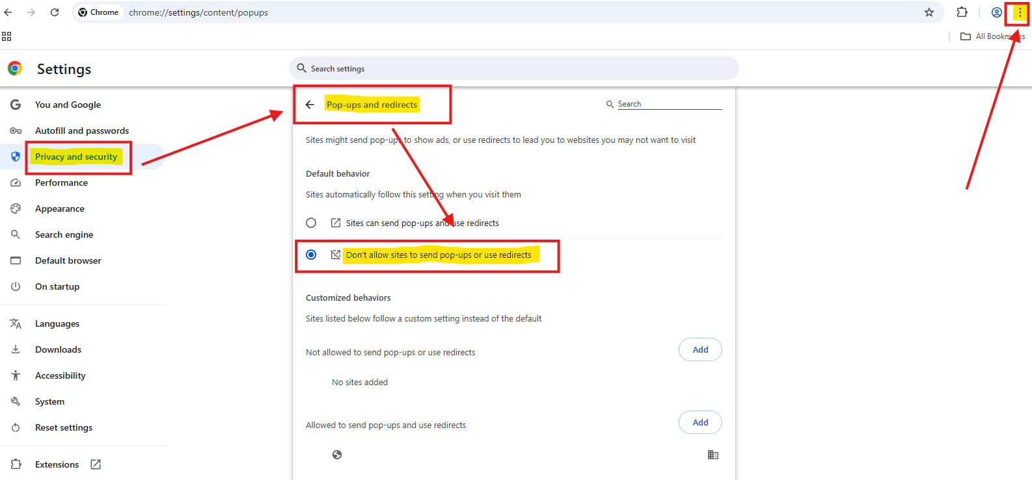Click Add for Allowed sites
The height and width of the screenshot is (480, 1032).
coord(700,422)
